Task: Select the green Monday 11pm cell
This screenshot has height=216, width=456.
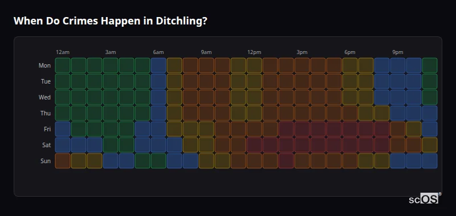Action: click(430, 65)
